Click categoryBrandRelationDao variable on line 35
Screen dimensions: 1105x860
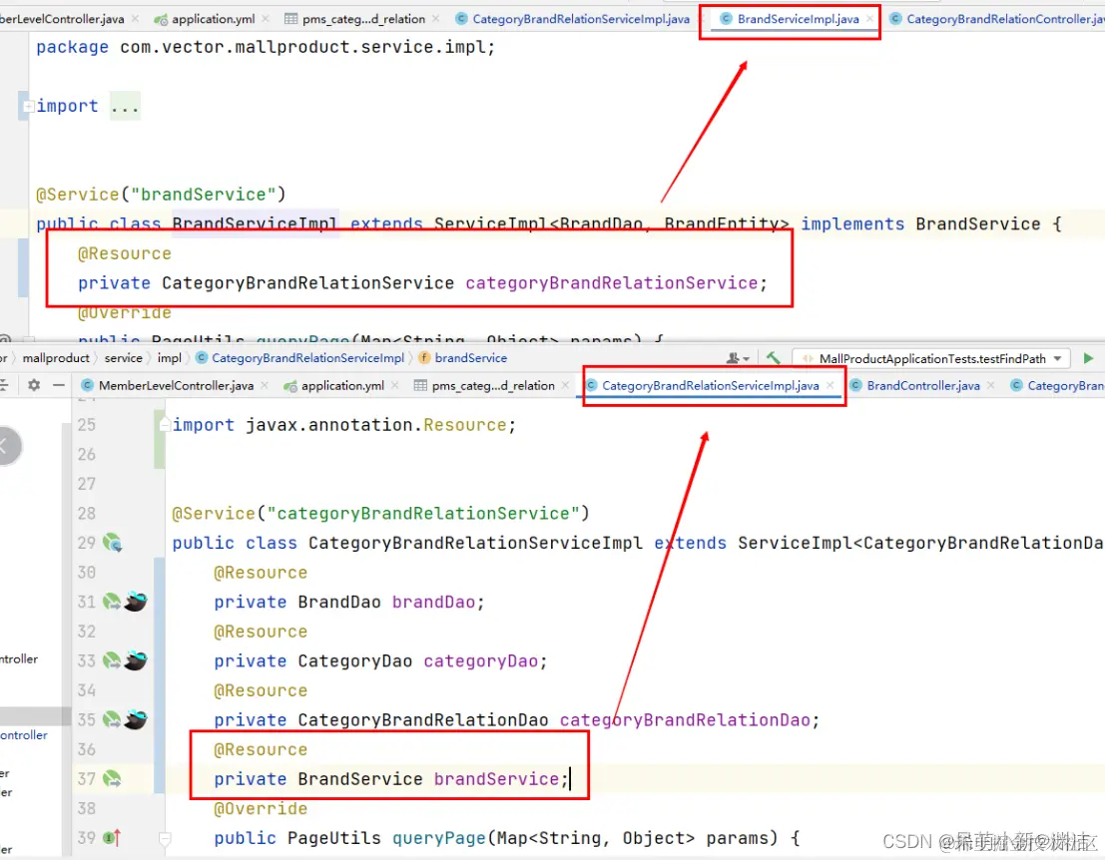click(x=685, y=720)
